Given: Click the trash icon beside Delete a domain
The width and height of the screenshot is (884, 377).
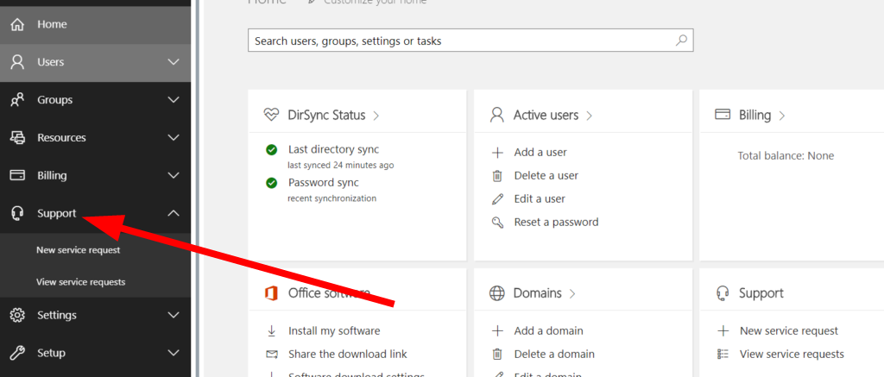Looking at the screenshot, I should coord(497,355).
